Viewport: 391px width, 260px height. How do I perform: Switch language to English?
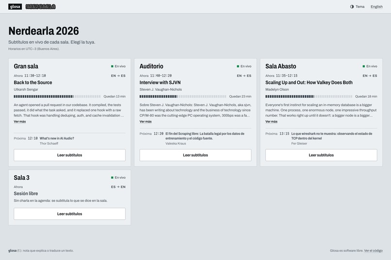(x=376, y=7)
